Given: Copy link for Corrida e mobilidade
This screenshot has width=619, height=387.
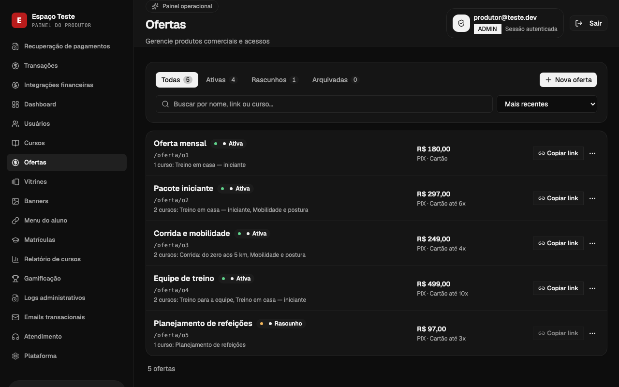Looking at the screenshot, I should tap(558, 243).
